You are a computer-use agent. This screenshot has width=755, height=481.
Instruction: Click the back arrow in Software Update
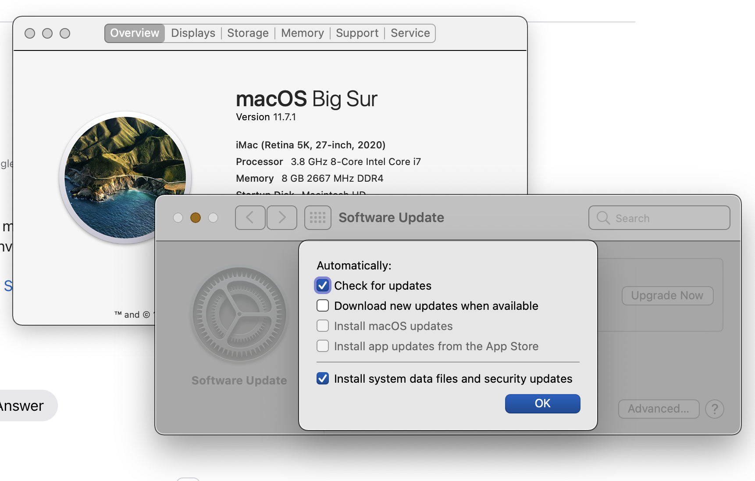tap(250, 218)
